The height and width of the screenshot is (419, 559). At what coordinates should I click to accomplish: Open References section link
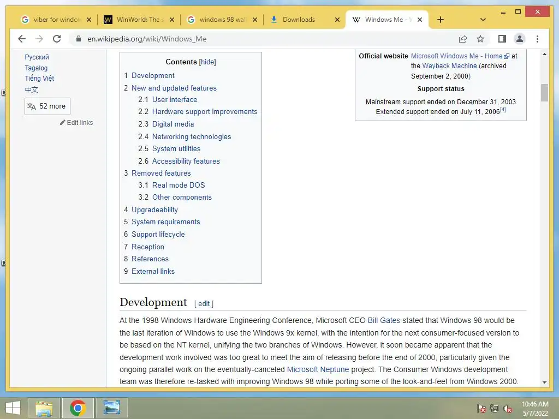150,259
